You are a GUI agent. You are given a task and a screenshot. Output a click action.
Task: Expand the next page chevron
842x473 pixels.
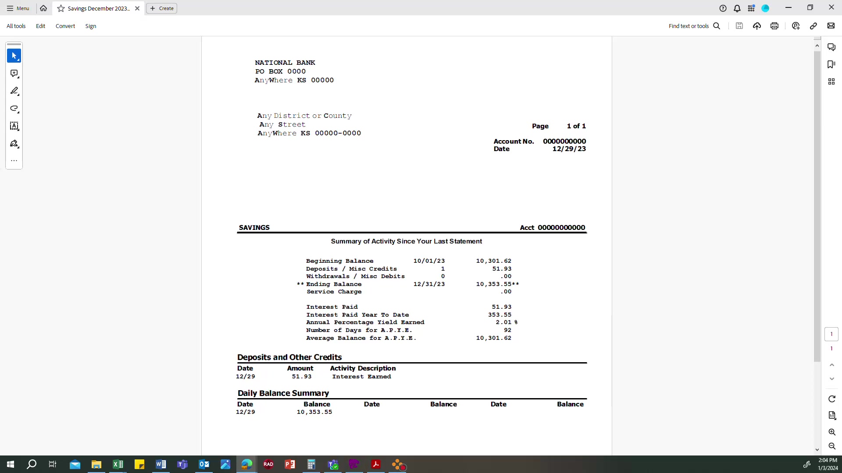[832, 379]
